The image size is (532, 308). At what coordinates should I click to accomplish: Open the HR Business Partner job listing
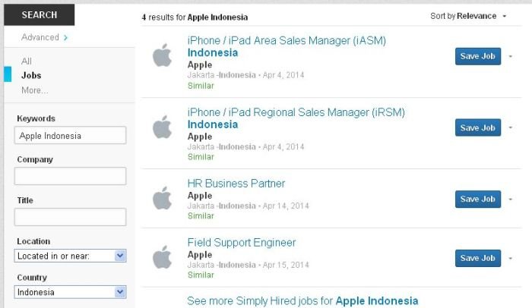(x=236, y=184)
